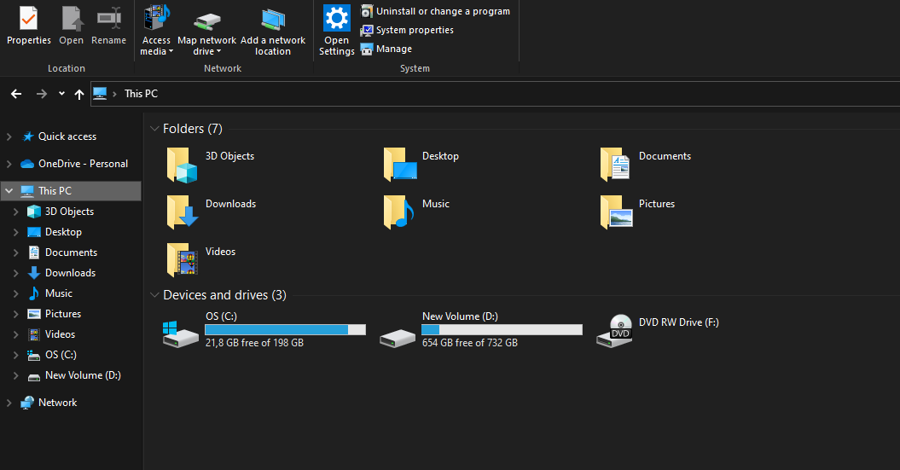Select Music in the sidebar

(x=59, y=293)
